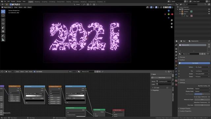
Task: Click the Use Nodes button in Surface panel
Action: tap(194, 63)
